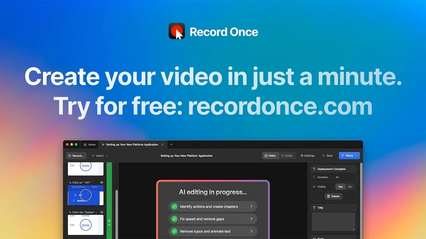Click the Duration value 4s

[337, 177]
